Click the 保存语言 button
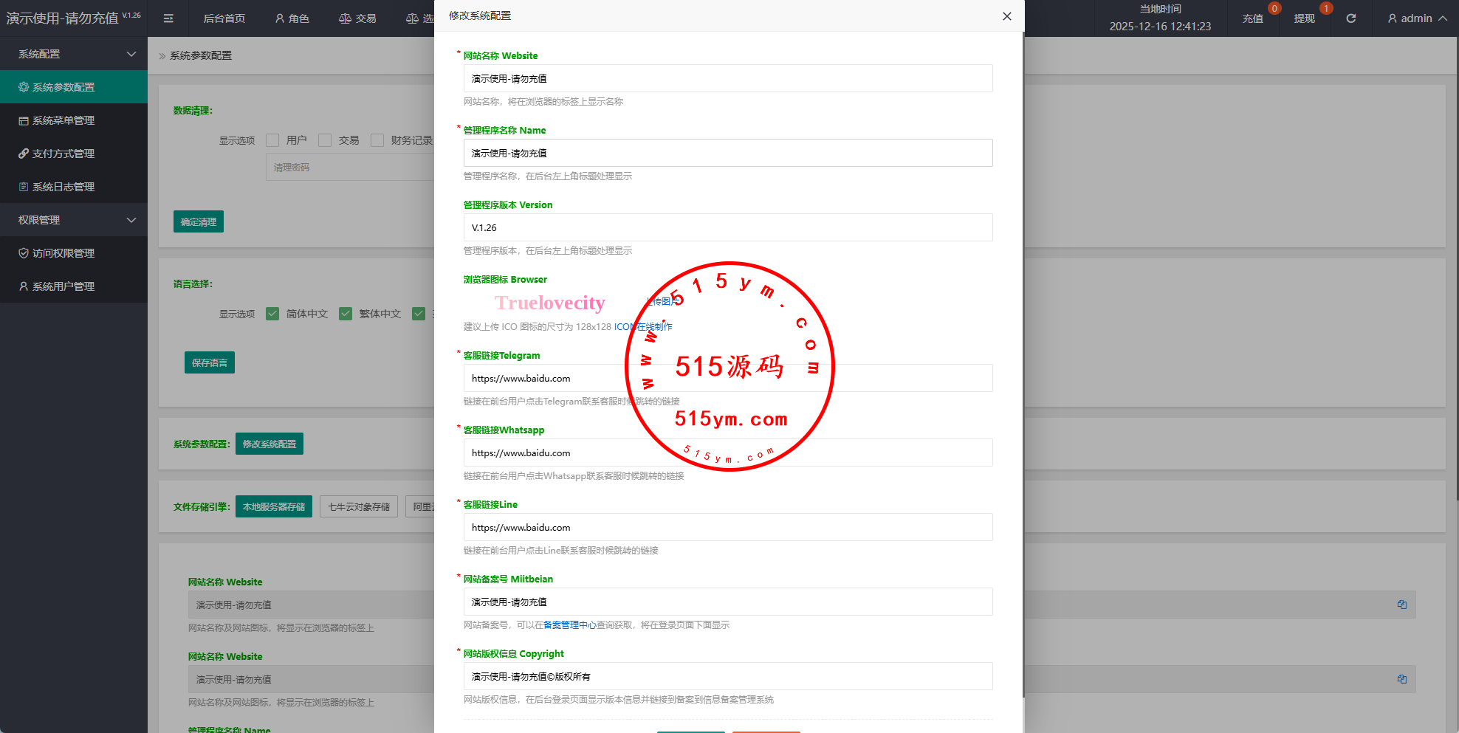This screenshot has height=733, width=1459. 210,362
